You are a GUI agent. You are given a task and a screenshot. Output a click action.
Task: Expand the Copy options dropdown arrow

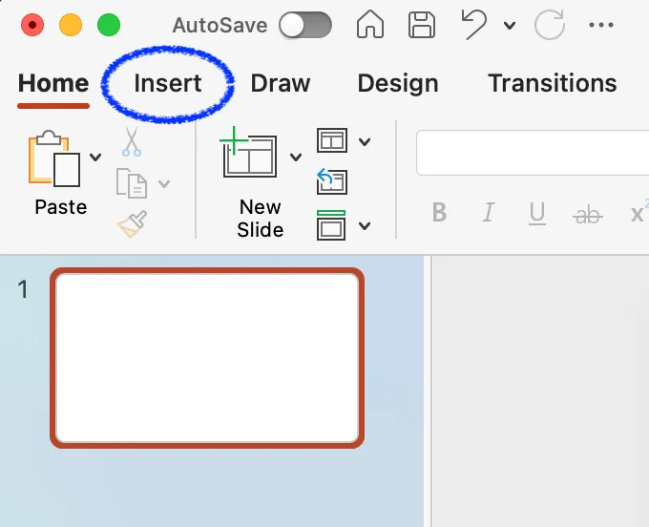164,183
